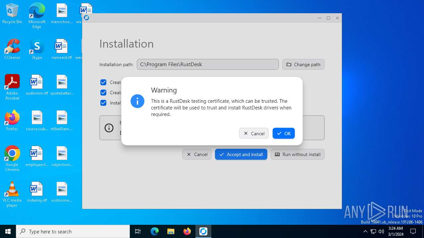Cancel the RustDesk installation

coord(197,154)
